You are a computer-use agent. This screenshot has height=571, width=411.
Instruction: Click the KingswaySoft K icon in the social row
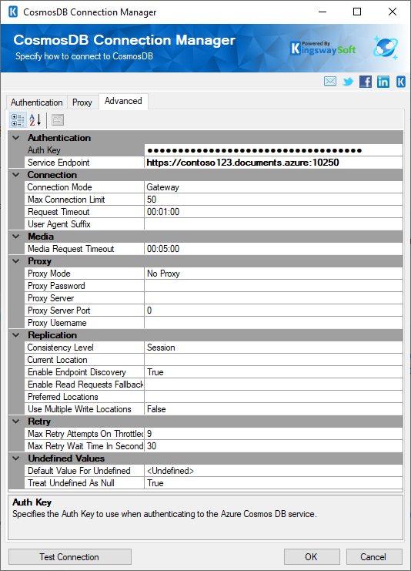pyautogui.click(x=400, y=82)
